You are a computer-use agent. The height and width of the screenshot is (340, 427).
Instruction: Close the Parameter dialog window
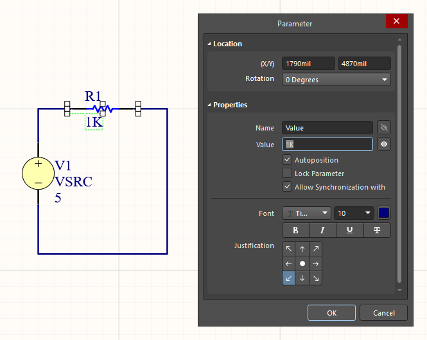click(x=397, y=21)
